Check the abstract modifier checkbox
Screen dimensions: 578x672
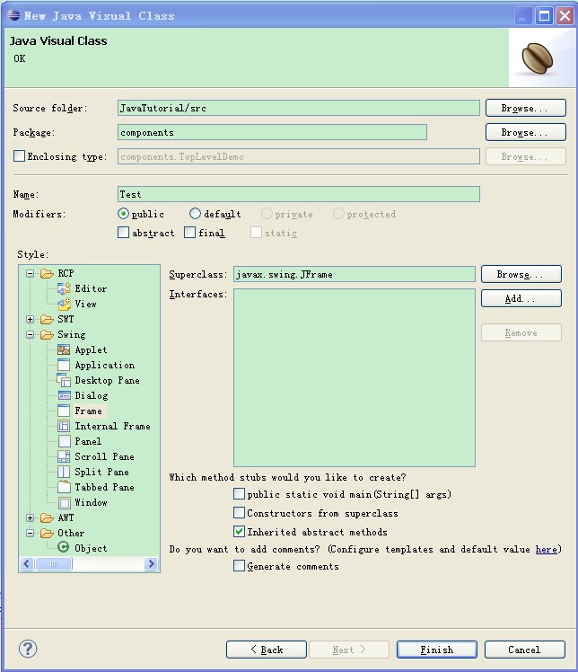tap(123, 233)
